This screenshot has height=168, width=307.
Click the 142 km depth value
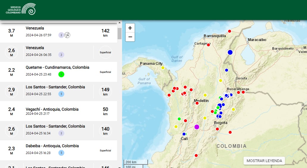pyautogui.click(x=105, y=33)
